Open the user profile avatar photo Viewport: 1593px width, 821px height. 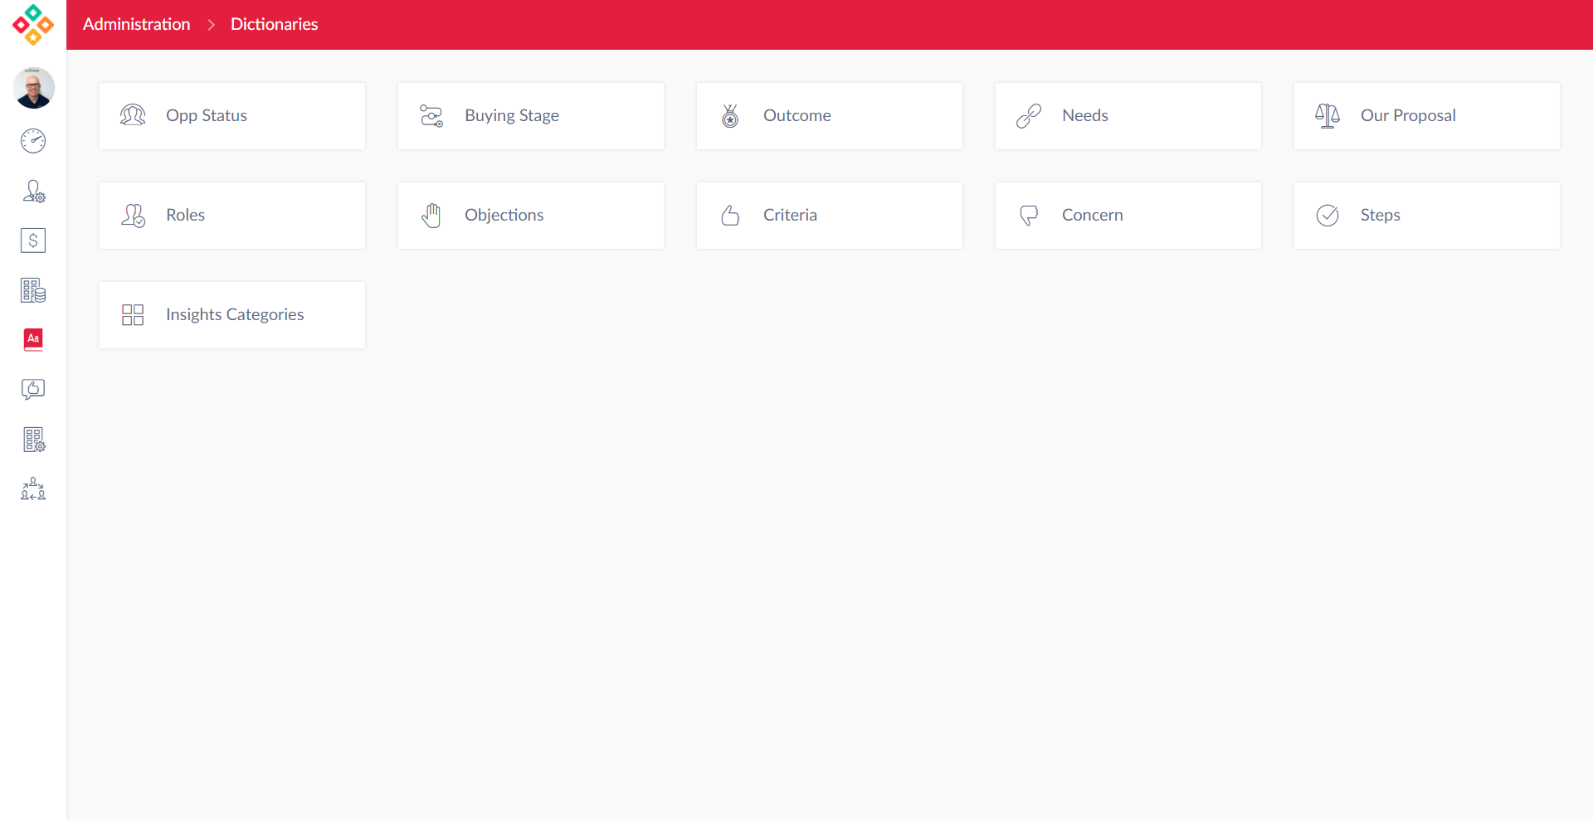[x=33, y=88]
